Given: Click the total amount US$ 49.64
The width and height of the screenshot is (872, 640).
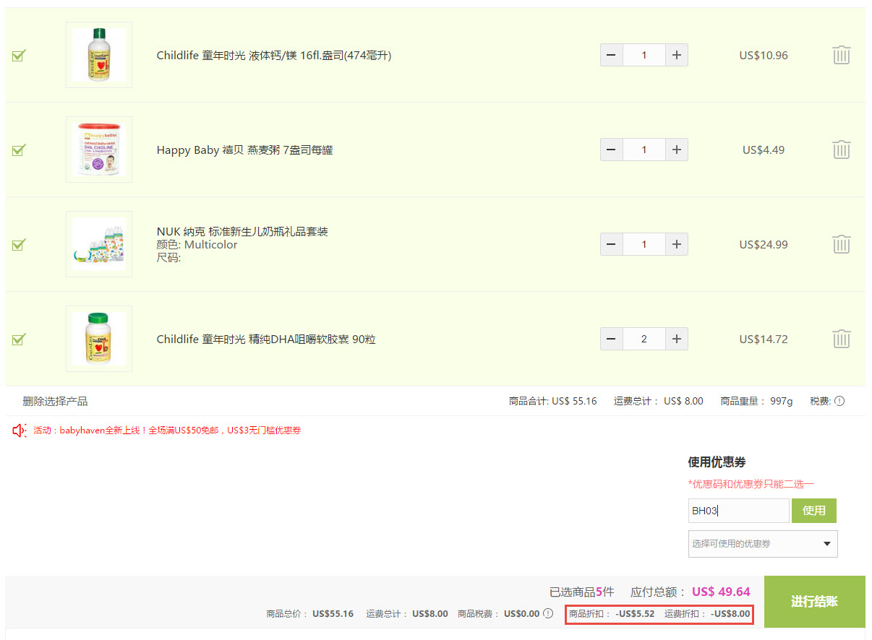Looking at the screenshot, I should tap(721, 592).
